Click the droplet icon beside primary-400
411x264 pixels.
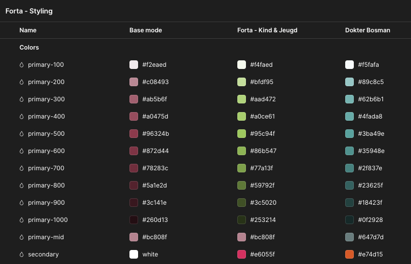pos(22,116)
